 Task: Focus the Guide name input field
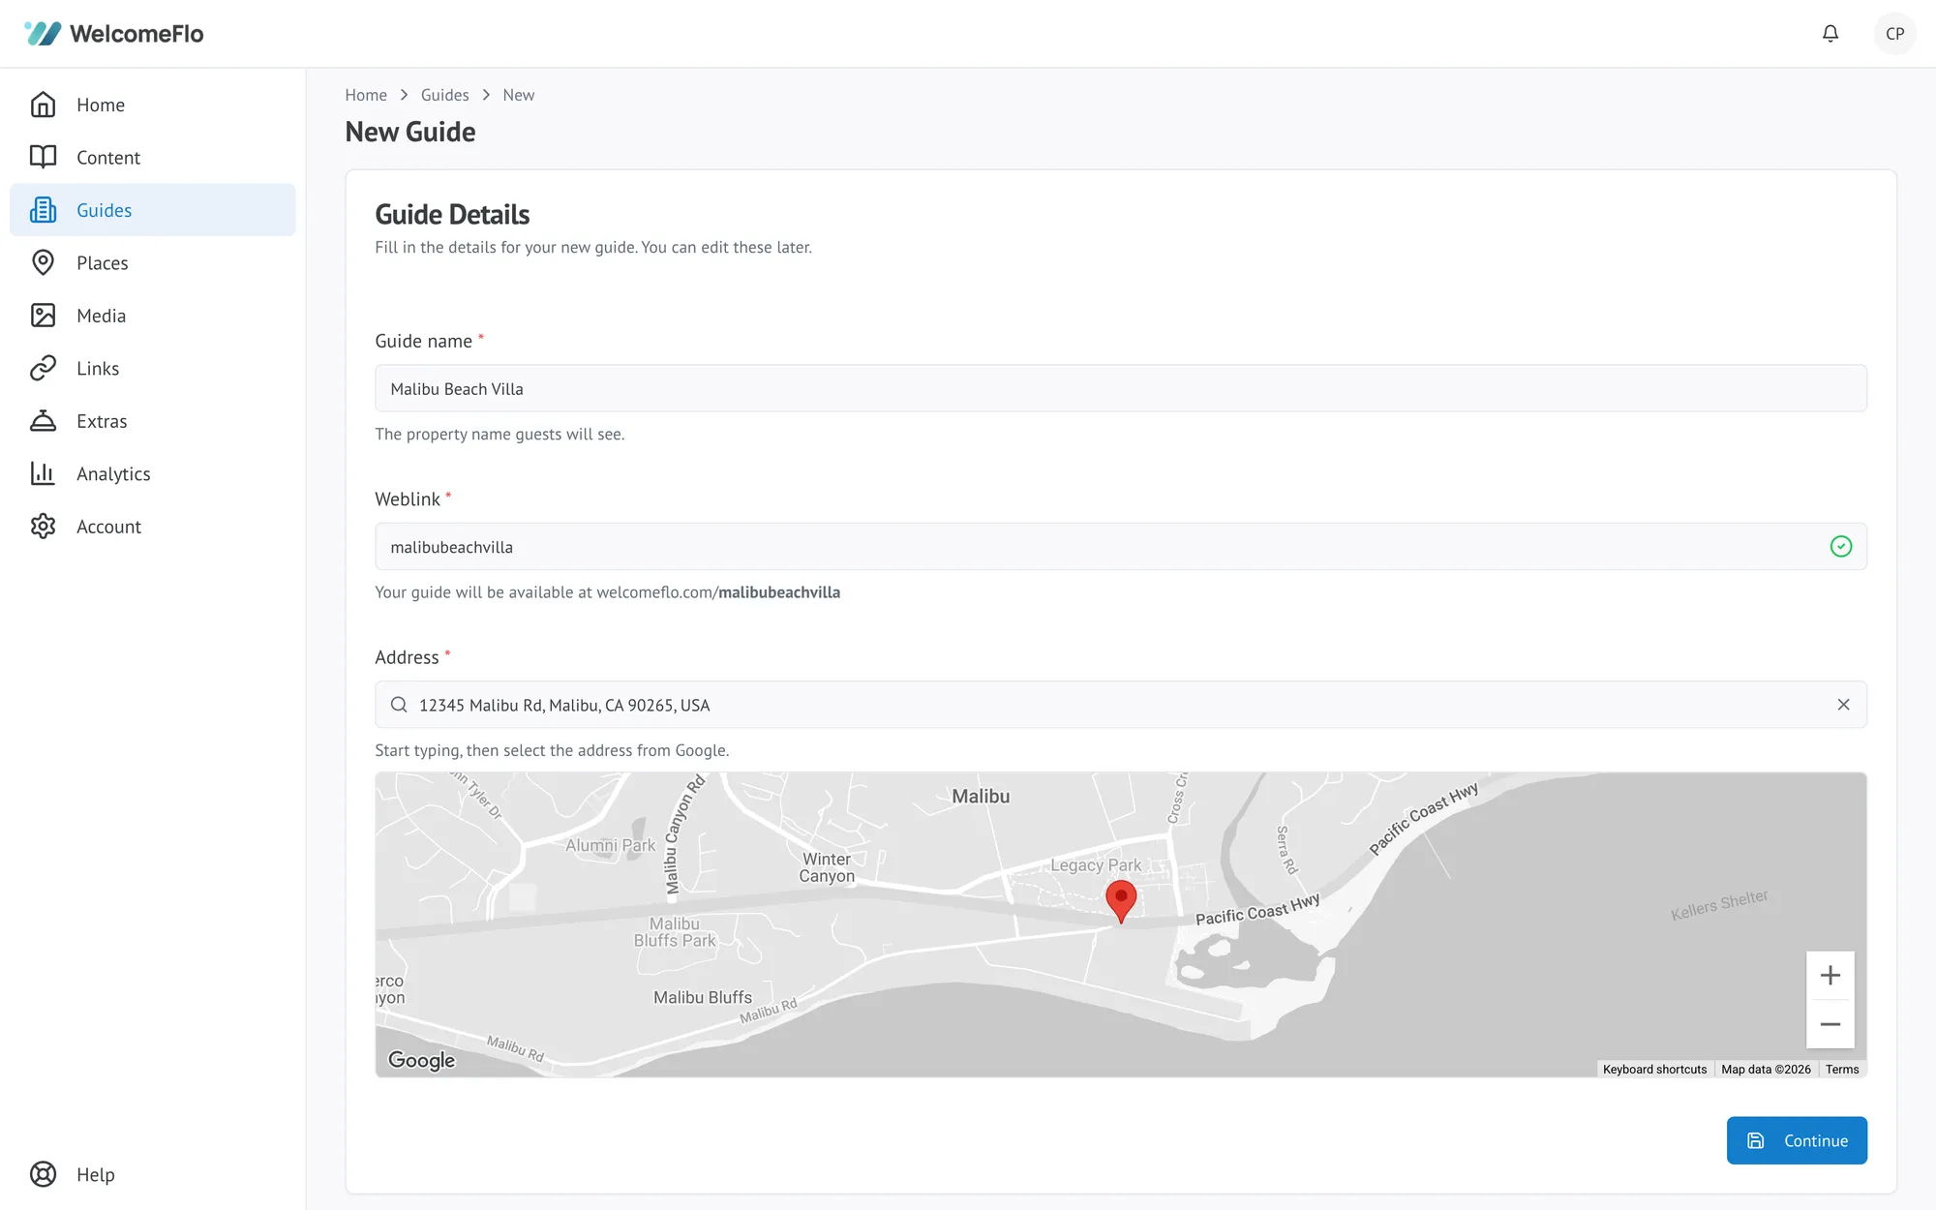click(1121, 388)
